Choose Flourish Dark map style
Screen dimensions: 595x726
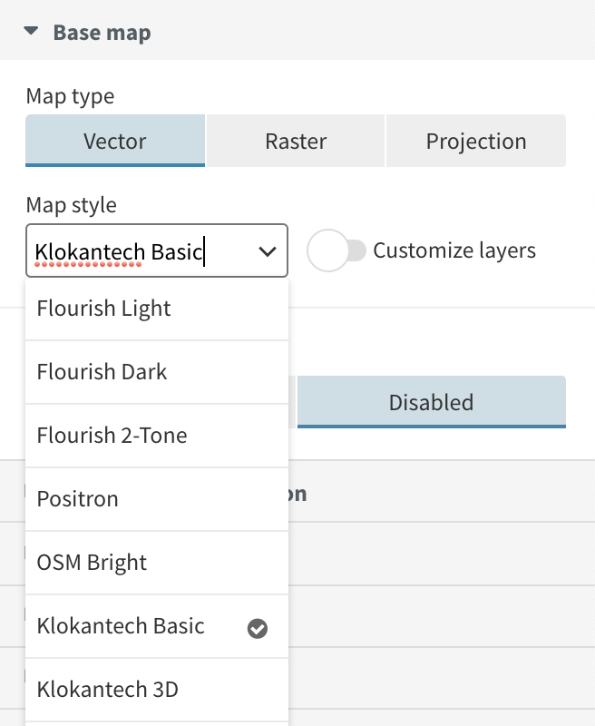pos(157,372)
